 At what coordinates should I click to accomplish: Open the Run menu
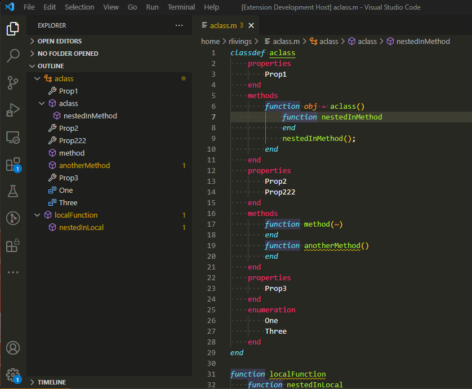coord(152,7)
